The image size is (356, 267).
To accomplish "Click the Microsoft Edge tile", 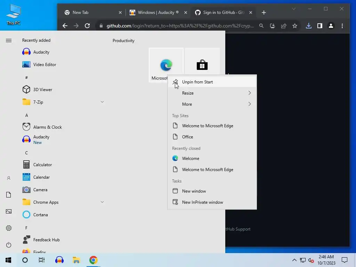I will (x=166, y=65).
